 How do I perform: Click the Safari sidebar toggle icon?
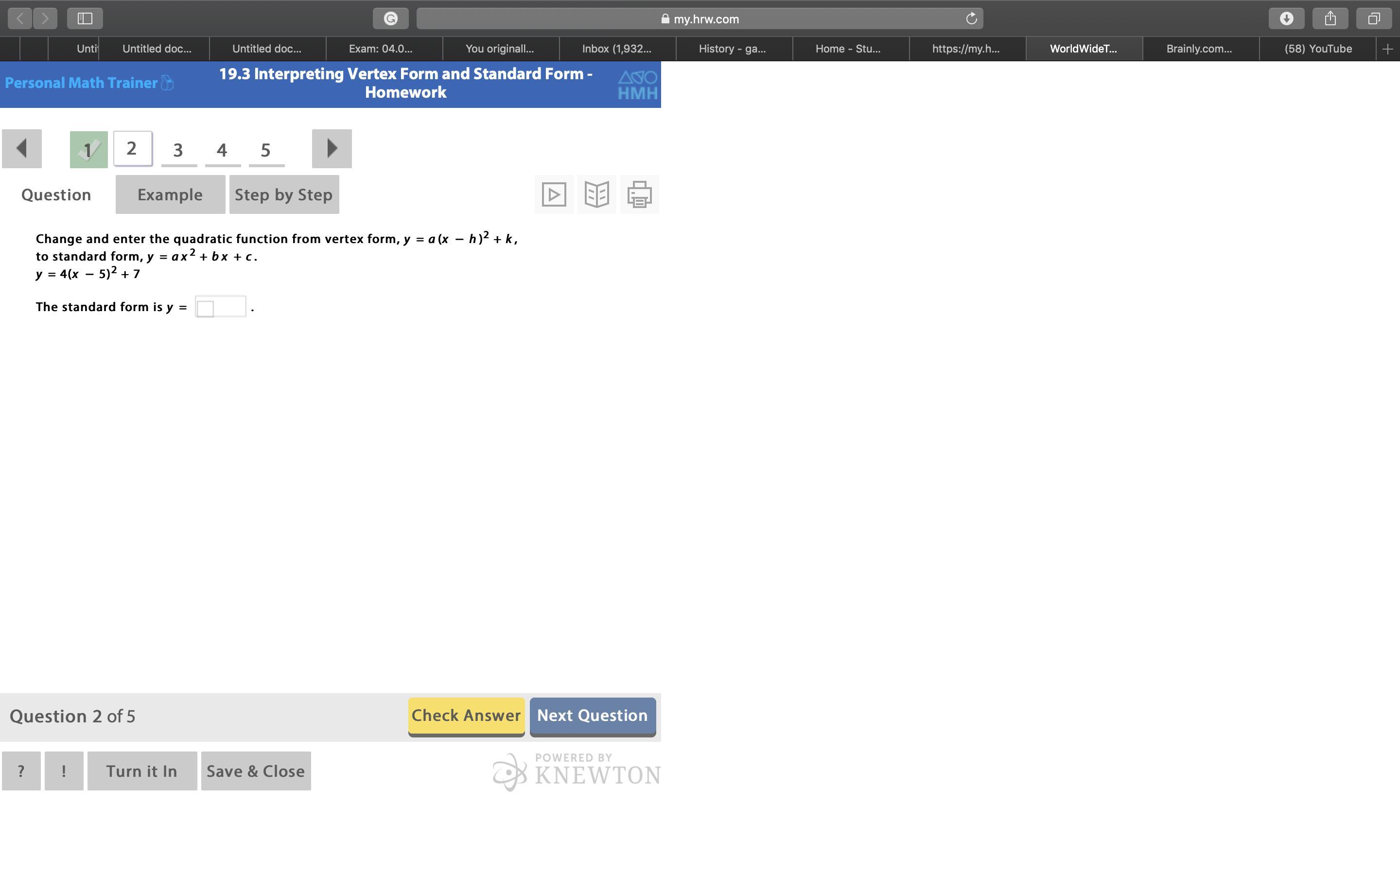coord(85,18)
